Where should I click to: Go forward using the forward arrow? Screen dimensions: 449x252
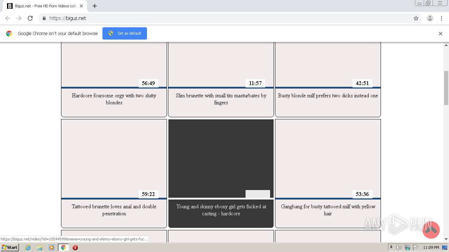(19, 18)
